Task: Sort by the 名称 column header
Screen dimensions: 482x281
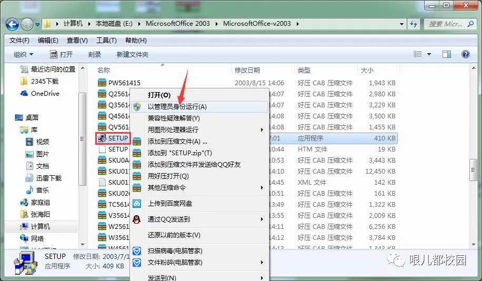Action: tap(104, 70)
